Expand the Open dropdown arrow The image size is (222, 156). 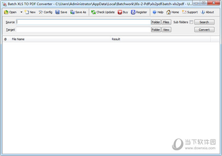coord(21,12)
